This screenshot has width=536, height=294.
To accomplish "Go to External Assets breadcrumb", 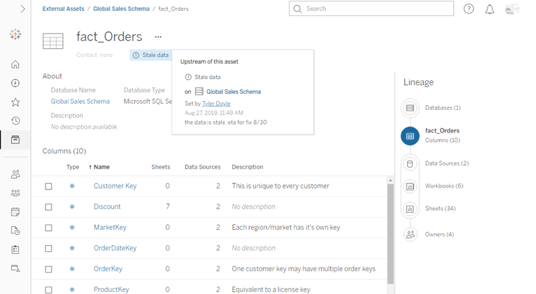I will (63, 9).
